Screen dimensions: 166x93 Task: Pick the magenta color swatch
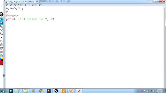click(x=1, y=60)
